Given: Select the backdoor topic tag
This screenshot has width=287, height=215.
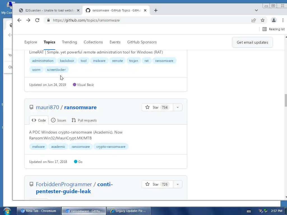Looking at the screenshot, I should click(x=67, y=61).
